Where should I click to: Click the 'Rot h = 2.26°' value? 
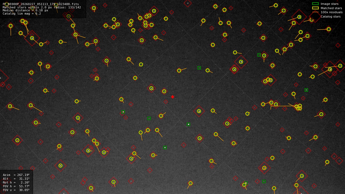click(x=16, y=182)
